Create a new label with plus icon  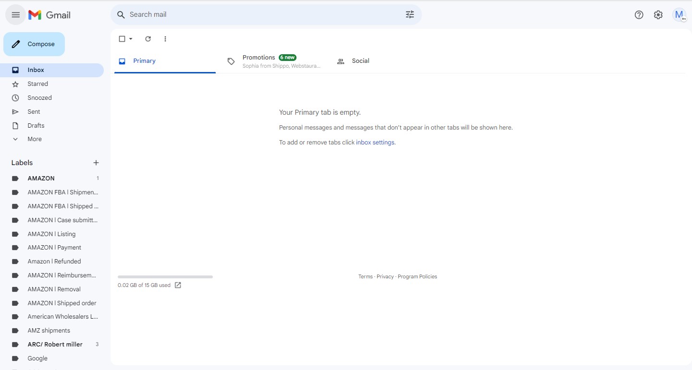(x=96, y=163)
